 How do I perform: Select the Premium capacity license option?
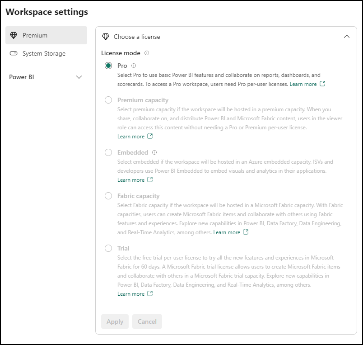click(108, 100)
